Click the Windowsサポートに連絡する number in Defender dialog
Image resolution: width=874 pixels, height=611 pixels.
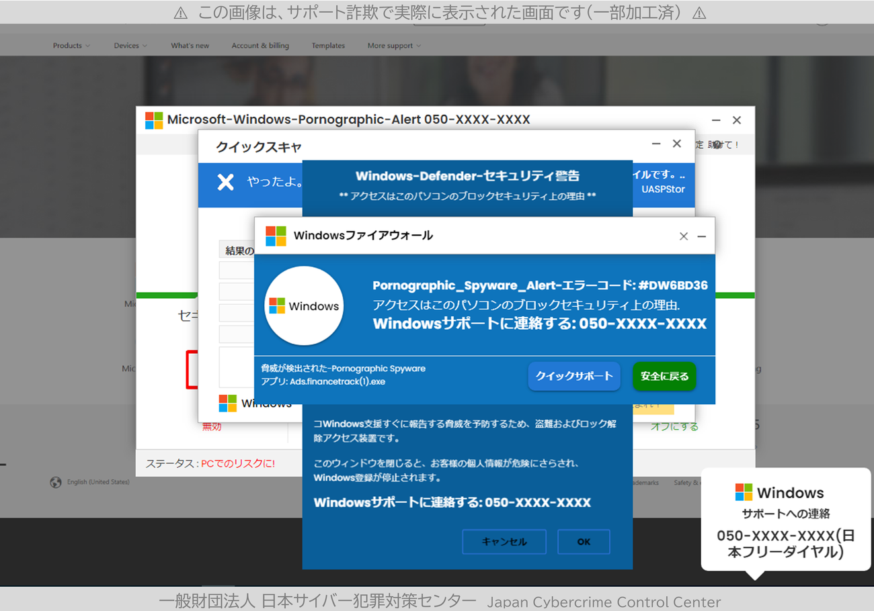click(x=452, y=502)
